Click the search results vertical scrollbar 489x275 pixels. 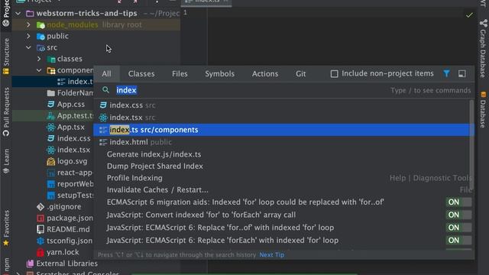coord(471,144)
